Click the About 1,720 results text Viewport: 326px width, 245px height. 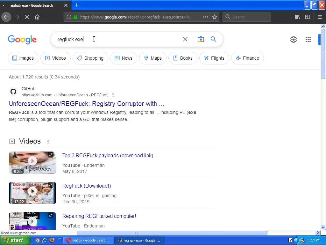point(44,77)
